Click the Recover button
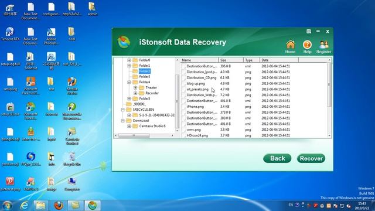 click(x=311, y=158)
